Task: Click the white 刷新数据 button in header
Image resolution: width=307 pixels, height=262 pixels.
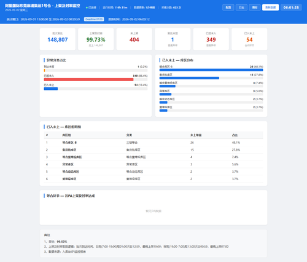Action: (x=270, y=7)
